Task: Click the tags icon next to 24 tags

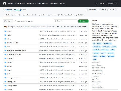Action: coord(27,21)
